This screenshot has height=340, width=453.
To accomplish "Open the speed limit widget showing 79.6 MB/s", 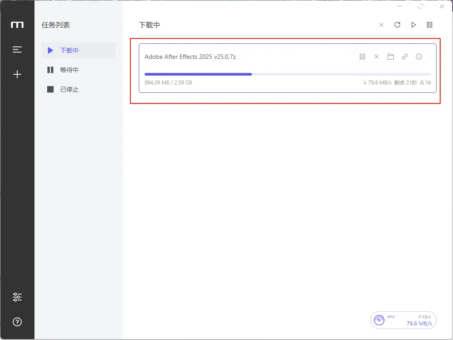I will click(403, 320).
